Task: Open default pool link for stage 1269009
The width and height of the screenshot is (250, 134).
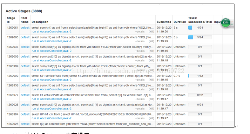Action: 25,57
